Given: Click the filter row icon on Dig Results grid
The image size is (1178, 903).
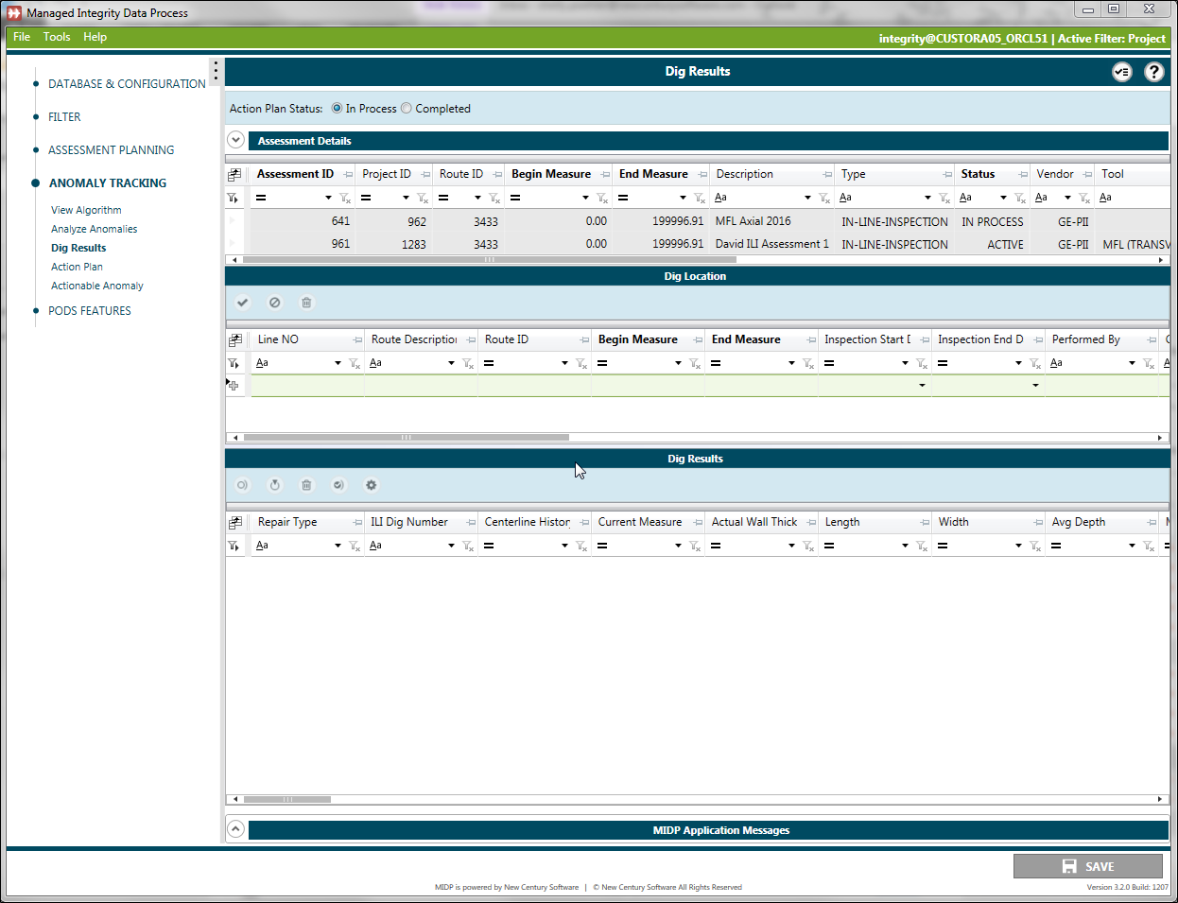Looking at the screenshot, I should pos(234,546).
